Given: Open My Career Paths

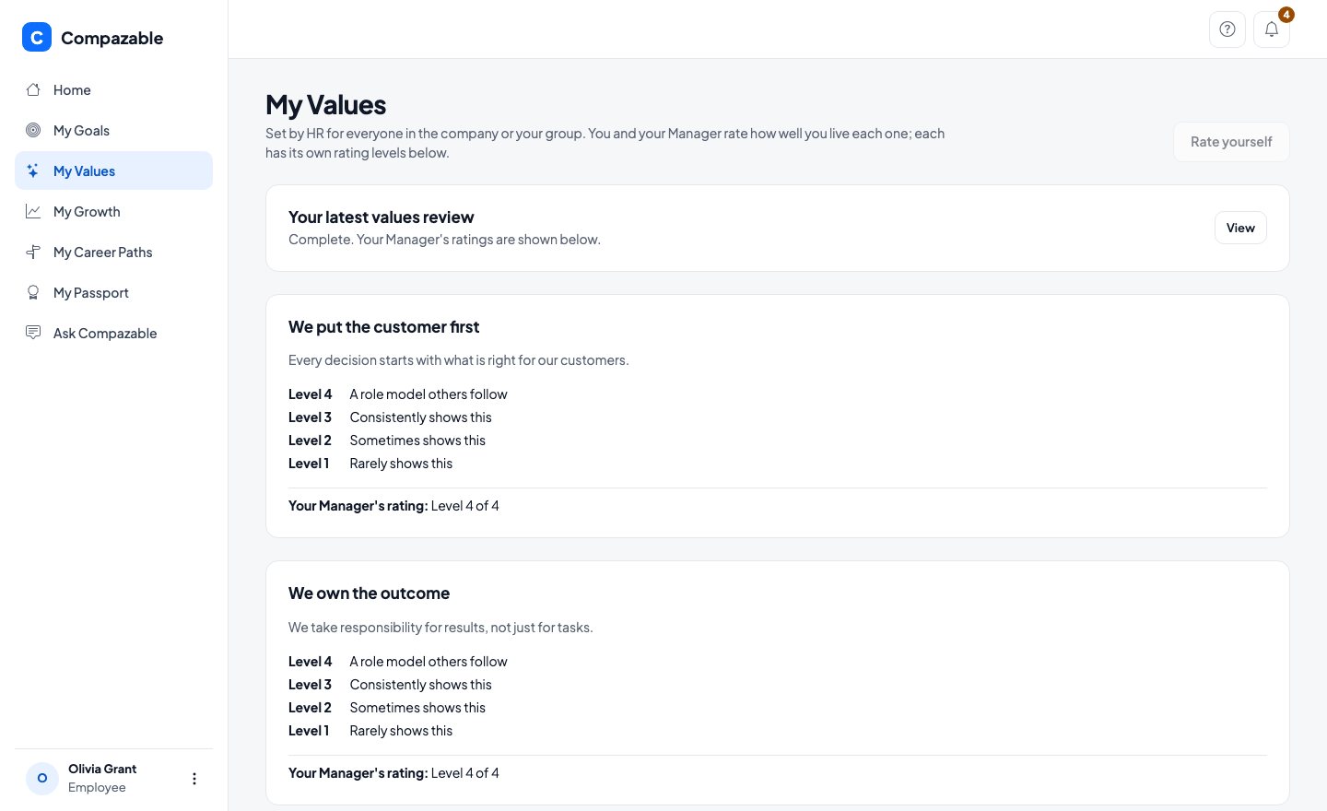Looking at the screenshot, I should click(113, 252).
